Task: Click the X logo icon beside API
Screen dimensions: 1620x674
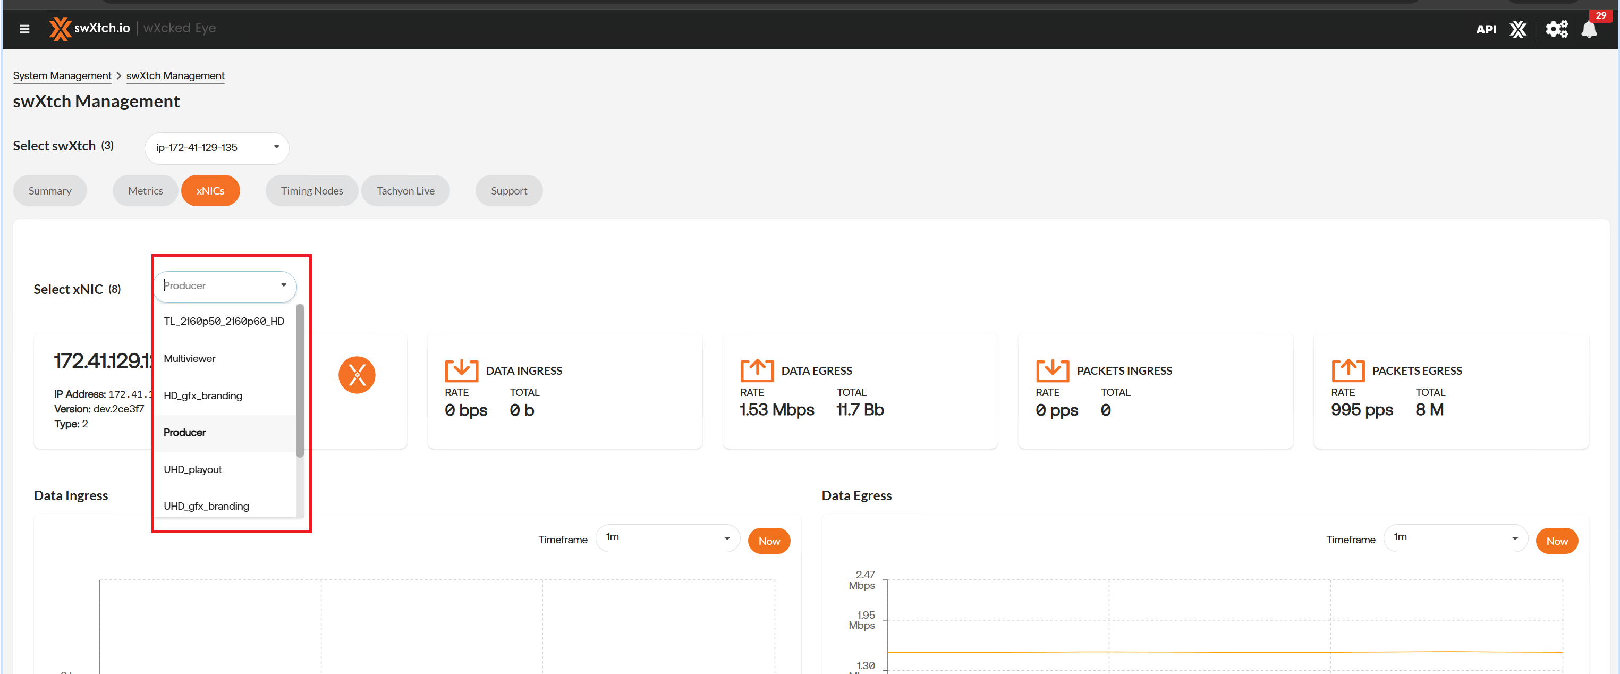Action: [x=1517, y=29]
